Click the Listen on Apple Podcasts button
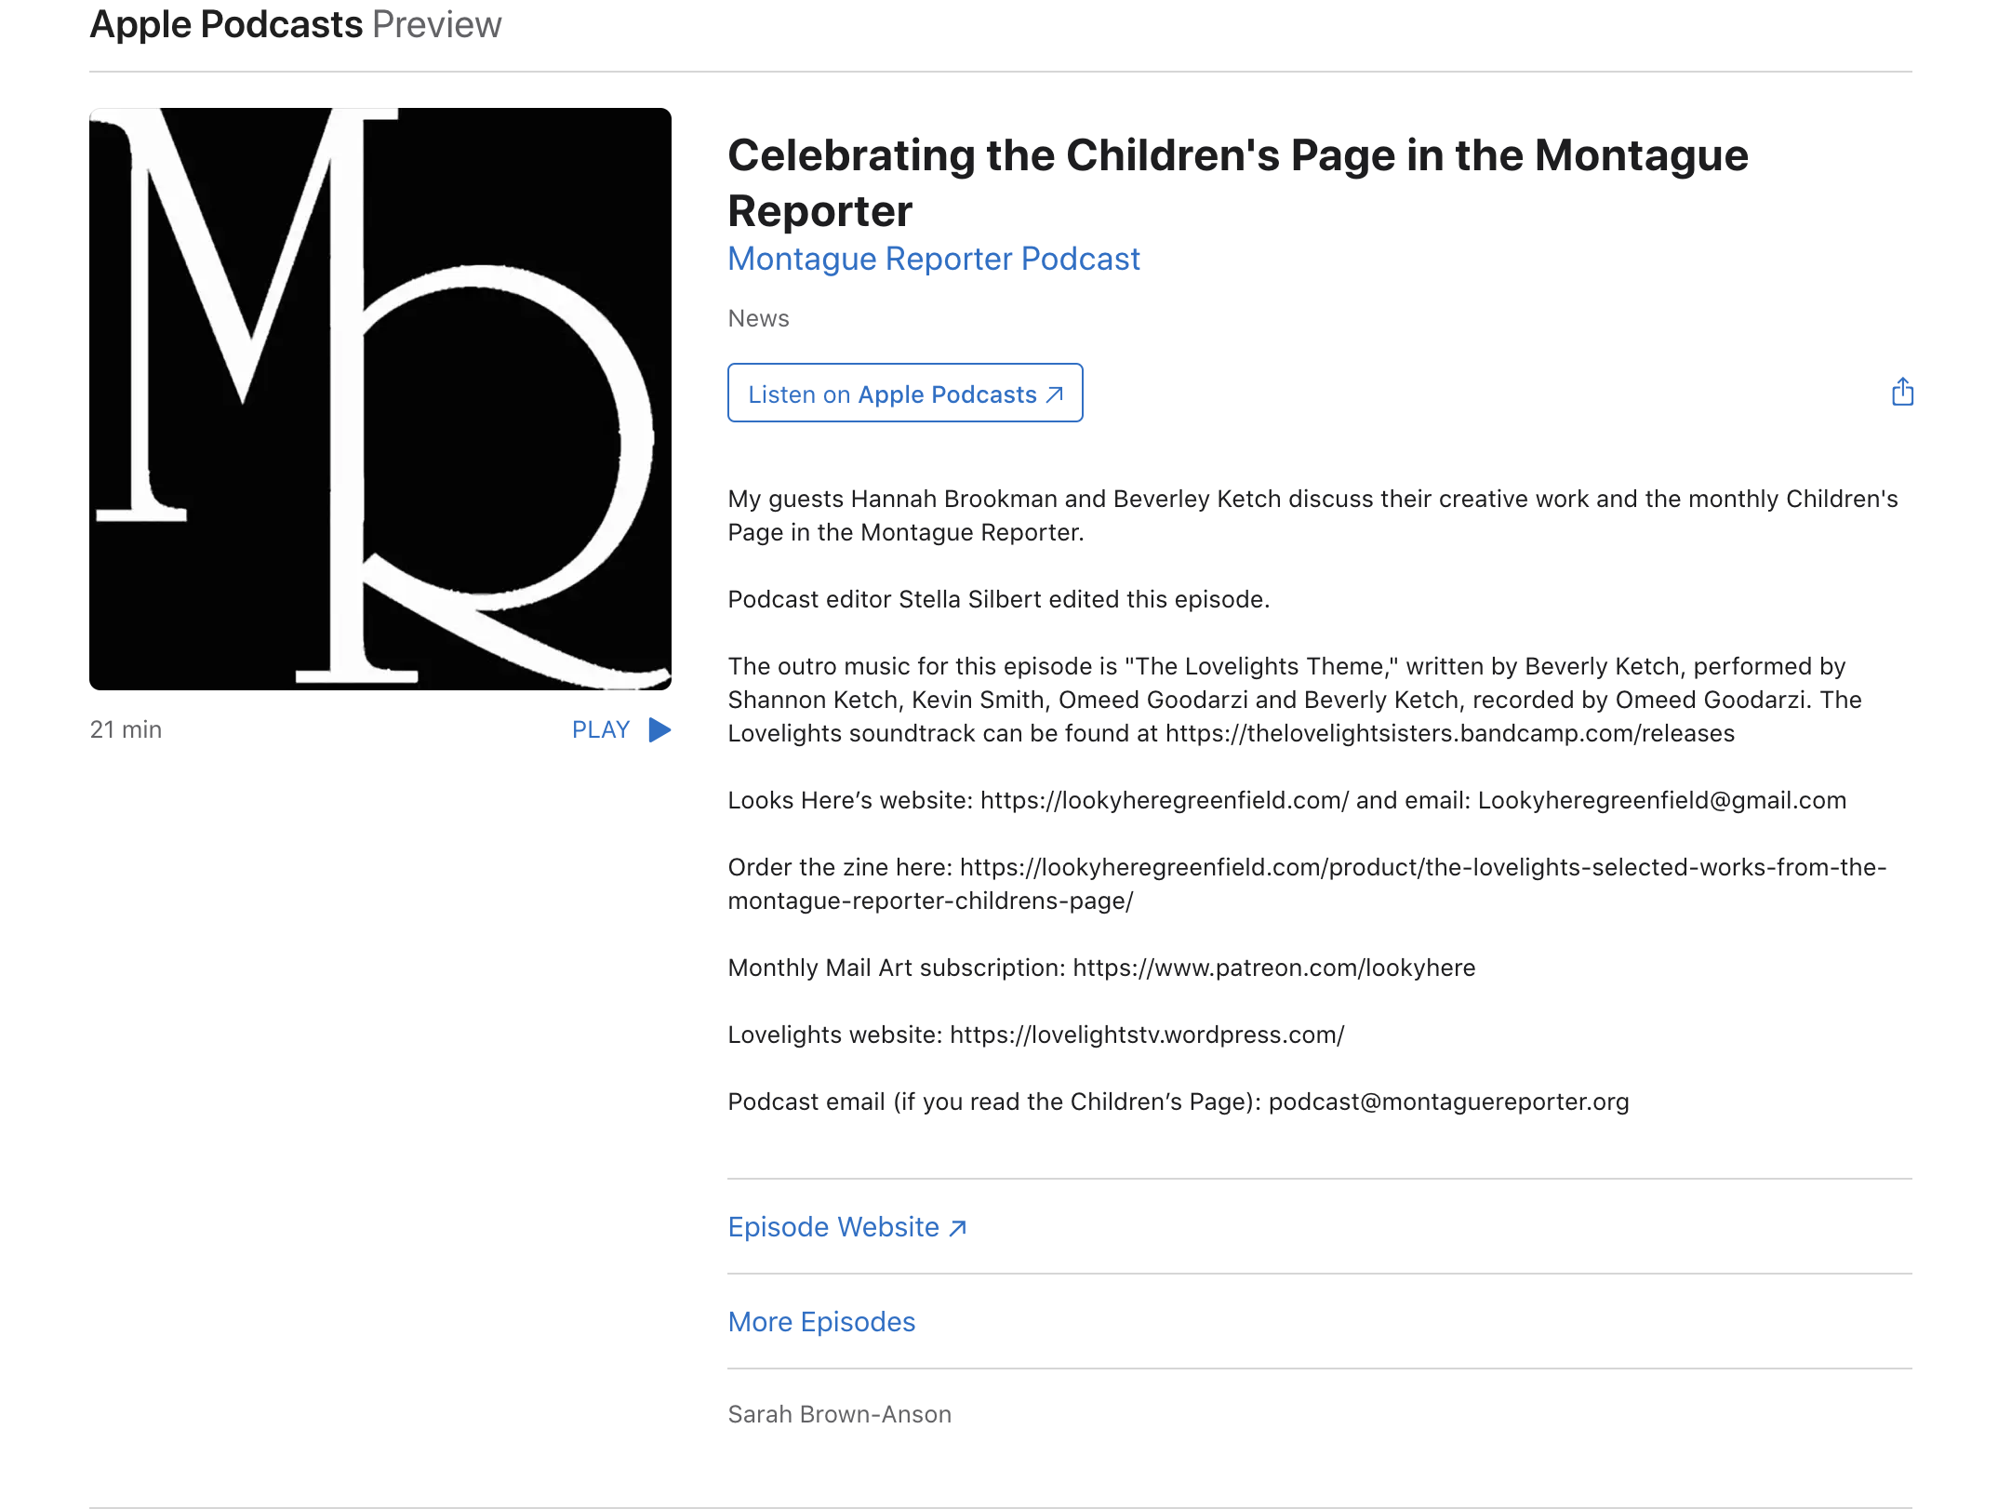Viewport: 1998px width, 1509px height. click(x=904, y=394)
